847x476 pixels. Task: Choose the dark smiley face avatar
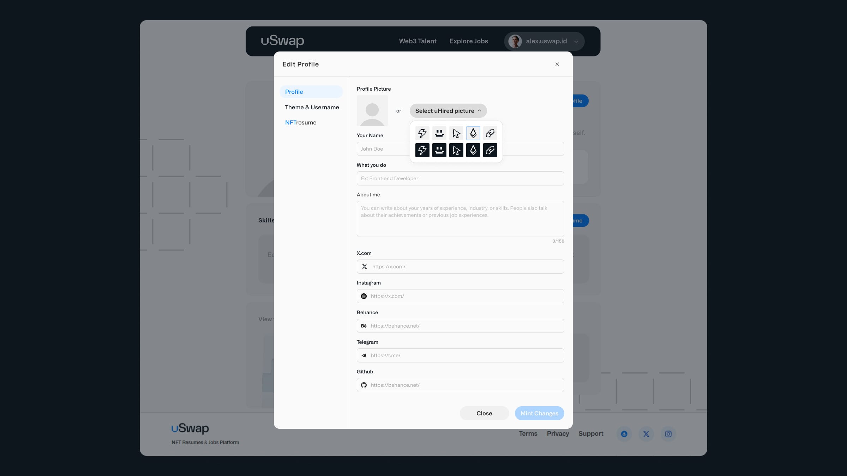[439, 150]
